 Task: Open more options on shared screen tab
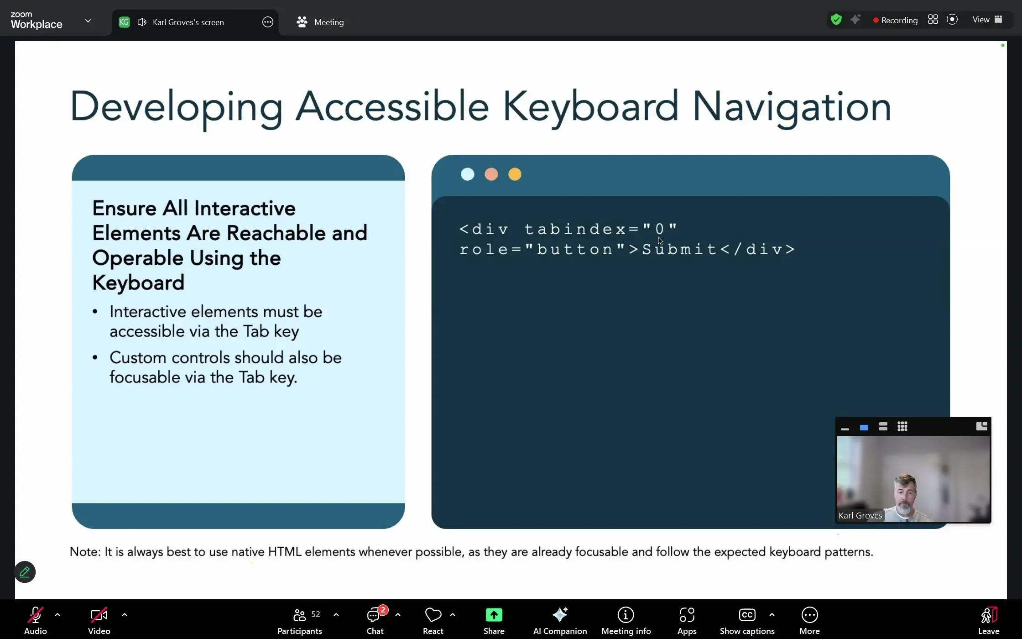pyautogui.click(x=268, y=22)
